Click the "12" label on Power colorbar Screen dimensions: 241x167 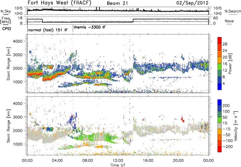tap(225, 71)
